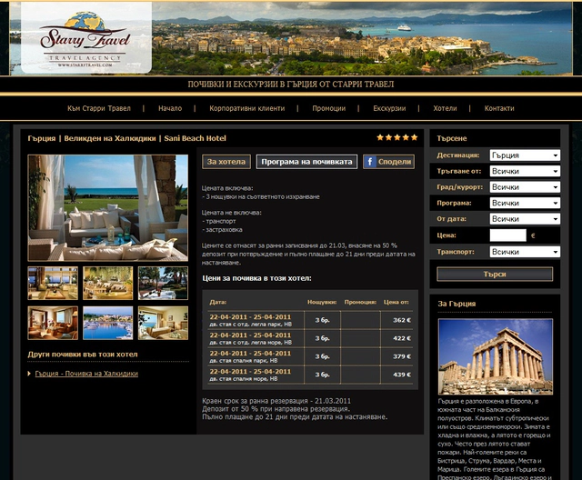Click the Краен срок за ранна резервация text
The width and height of the screenshot is (582, 480).
point(276,401)
